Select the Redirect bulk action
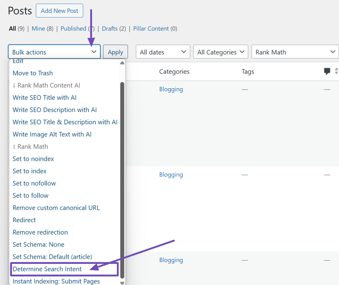The width and height of the screenshot is (339, 285). click(x=24, y=220)
